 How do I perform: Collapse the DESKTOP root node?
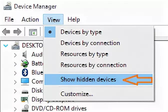pyautogui.click(x=6, y=46)
